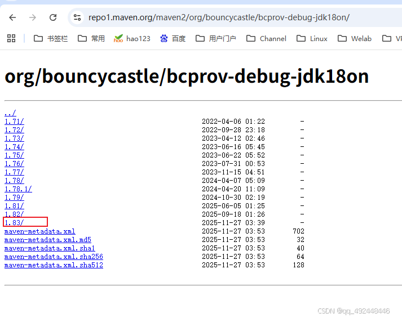Open the 1.73/ version directory
Viewport: 402px width, 318px height.
pyautogui.click(x=14, y=138)
